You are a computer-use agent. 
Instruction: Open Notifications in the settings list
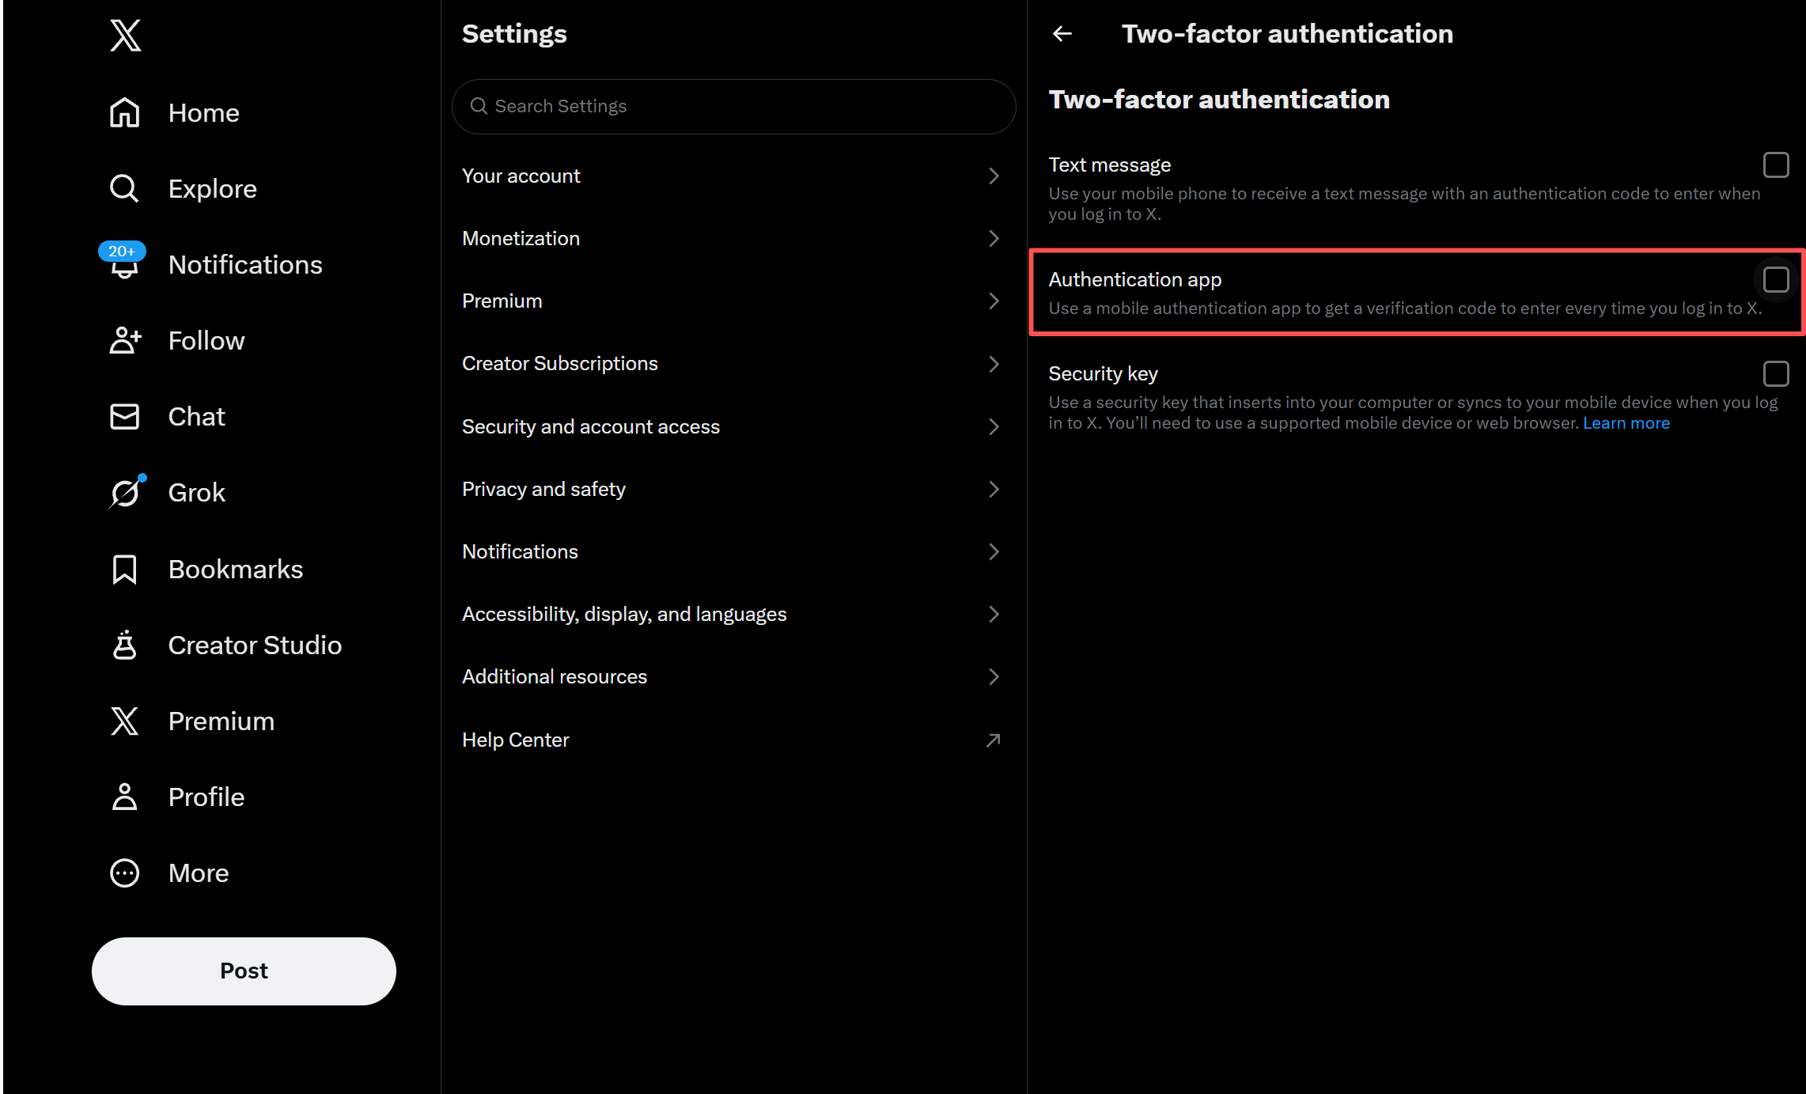[x=733, y=551]
